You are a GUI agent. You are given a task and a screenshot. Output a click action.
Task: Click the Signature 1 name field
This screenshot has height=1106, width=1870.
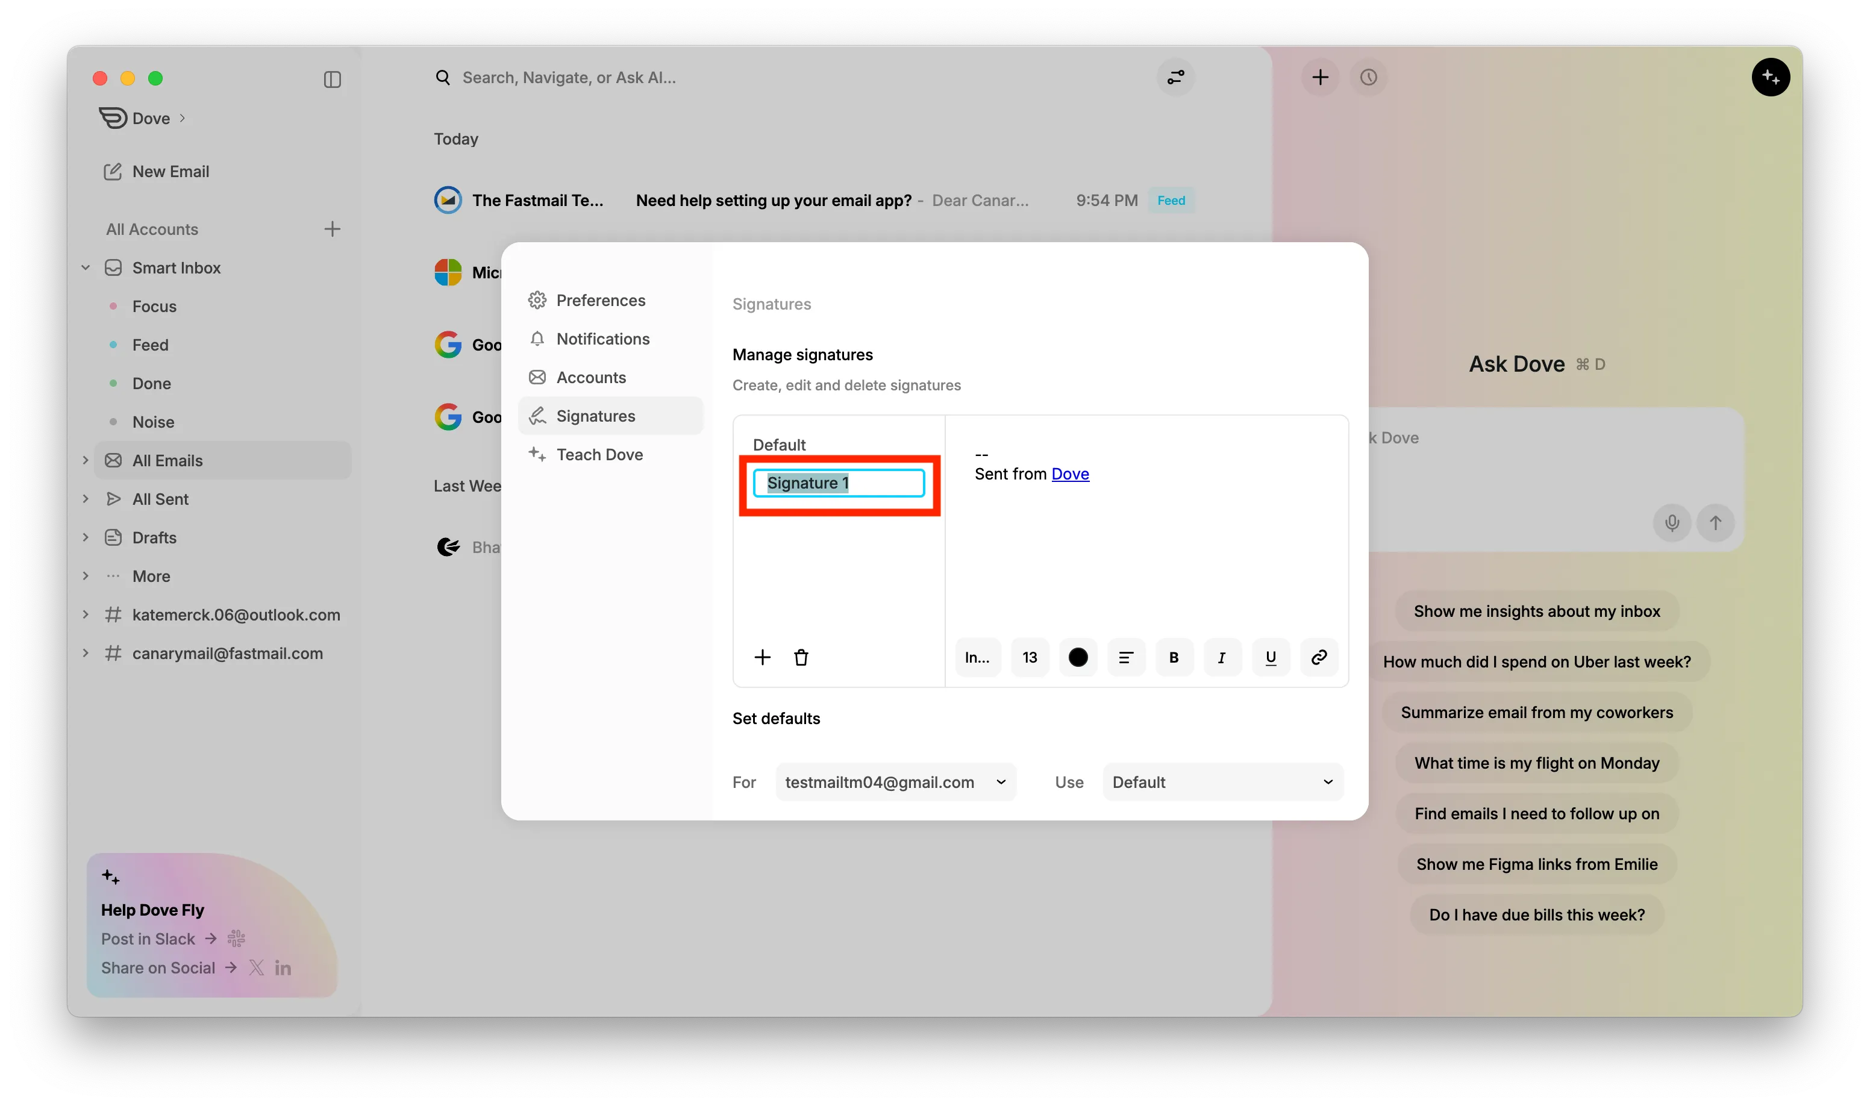point(839,483)
